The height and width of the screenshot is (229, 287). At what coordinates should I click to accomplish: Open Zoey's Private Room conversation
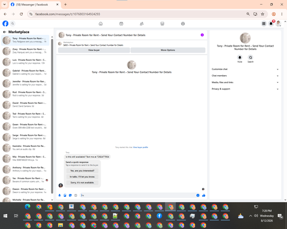click(x=25, y=51)
